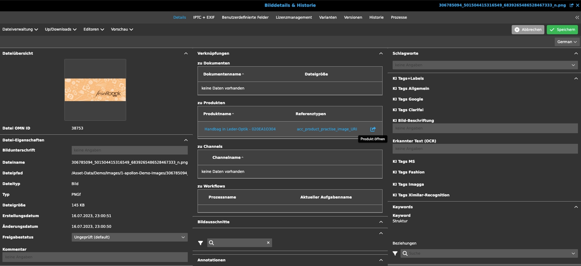Open the Dateiverwaltung menu

pos(20,29)
